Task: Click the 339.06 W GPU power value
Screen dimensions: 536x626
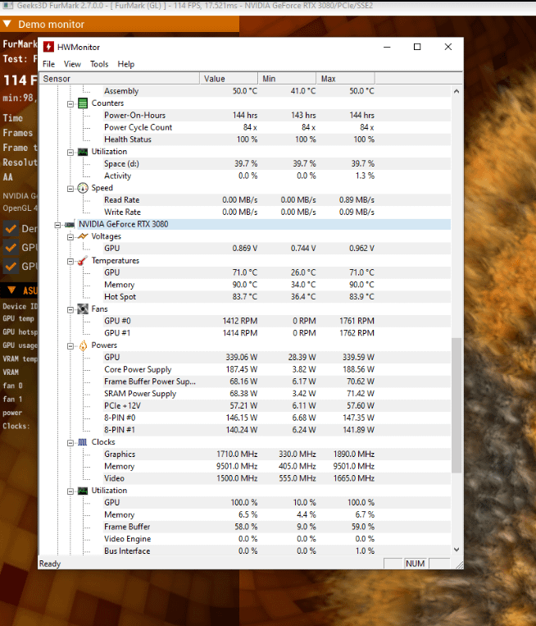Action: (x=241, y=358)
